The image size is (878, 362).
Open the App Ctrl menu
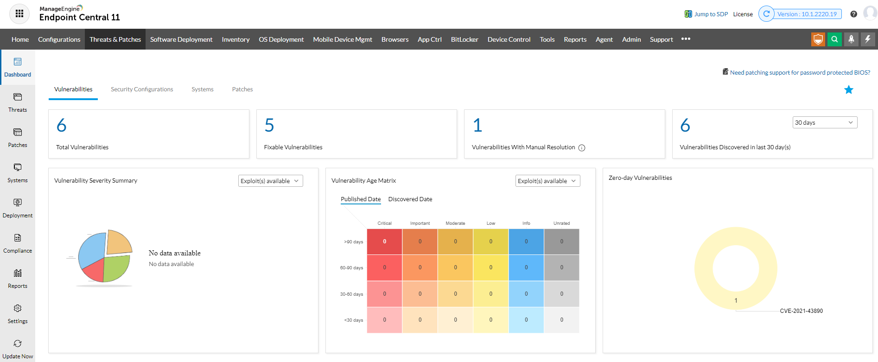click(x=430, y=39)
